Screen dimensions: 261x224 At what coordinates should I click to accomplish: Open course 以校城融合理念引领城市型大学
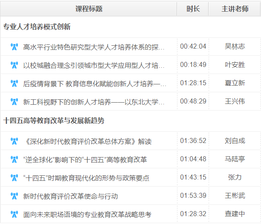(94, 65)
